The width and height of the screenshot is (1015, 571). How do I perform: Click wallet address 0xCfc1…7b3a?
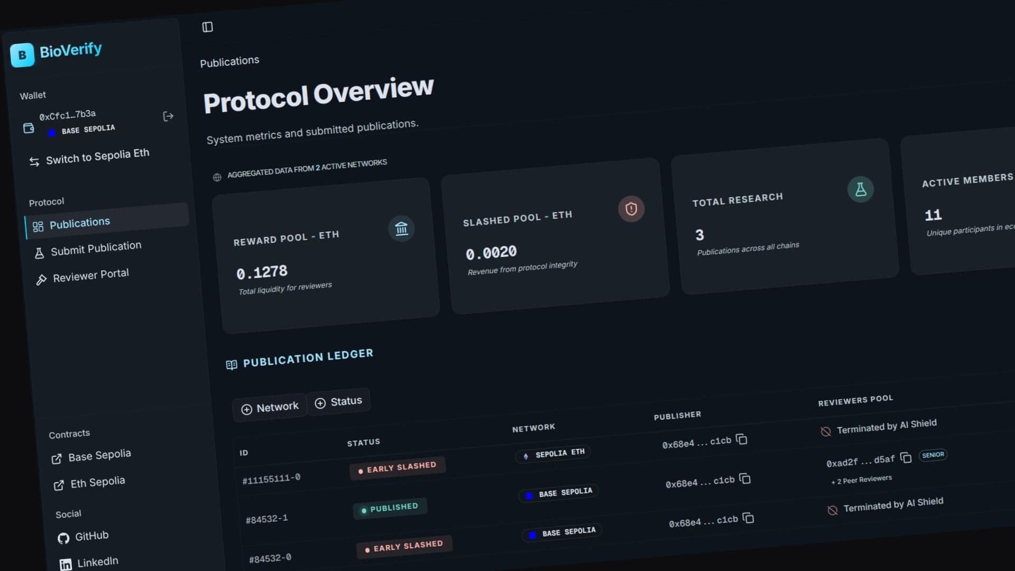68,115
